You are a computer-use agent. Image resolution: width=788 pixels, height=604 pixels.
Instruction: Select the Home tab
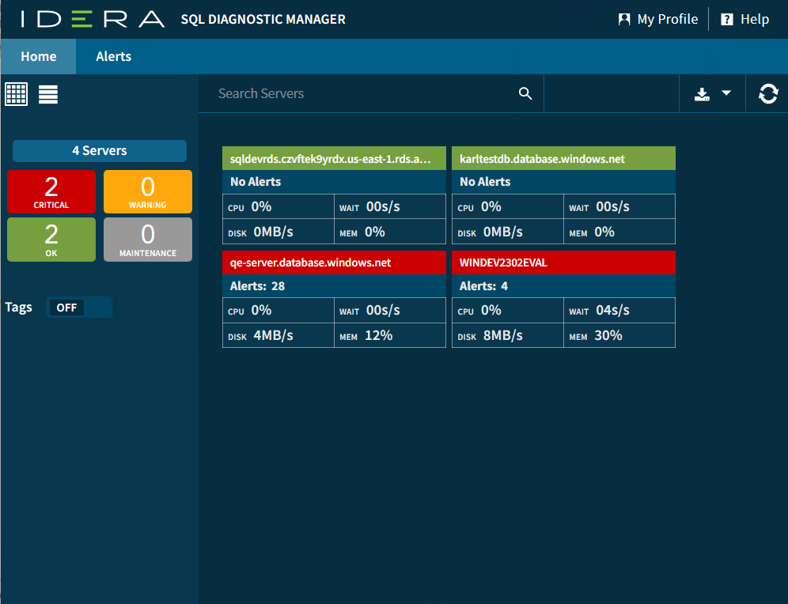(x=38, y=56)
